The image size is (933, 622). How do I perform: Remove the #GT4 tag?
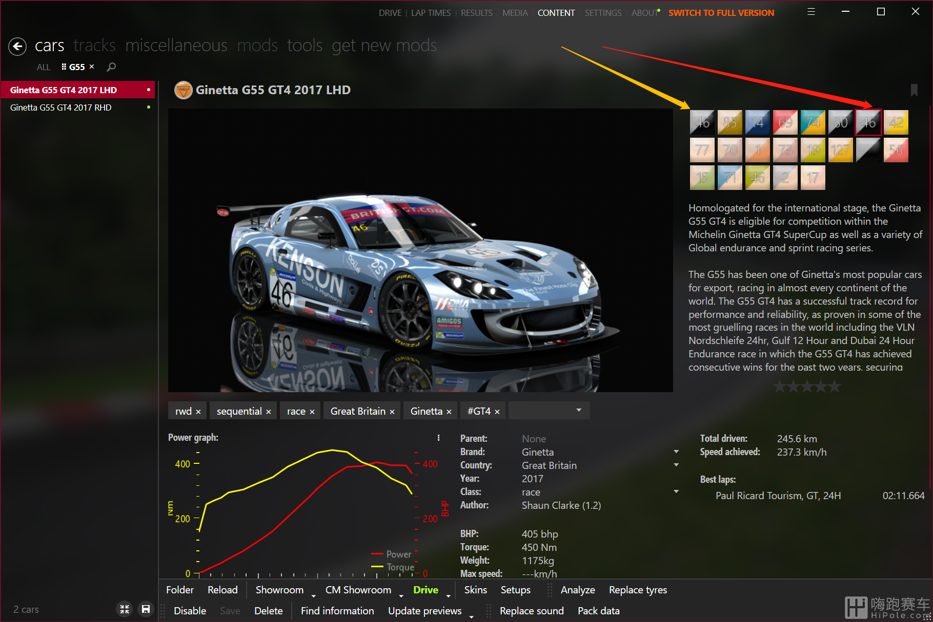(x=497, y=412)
